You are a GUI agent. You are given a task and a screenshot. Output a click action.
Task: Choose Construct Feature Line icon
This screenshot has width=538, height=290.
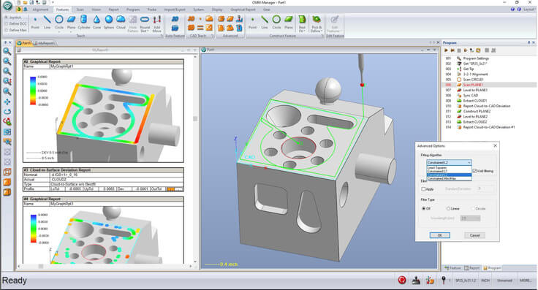click(x=264, y=23)
